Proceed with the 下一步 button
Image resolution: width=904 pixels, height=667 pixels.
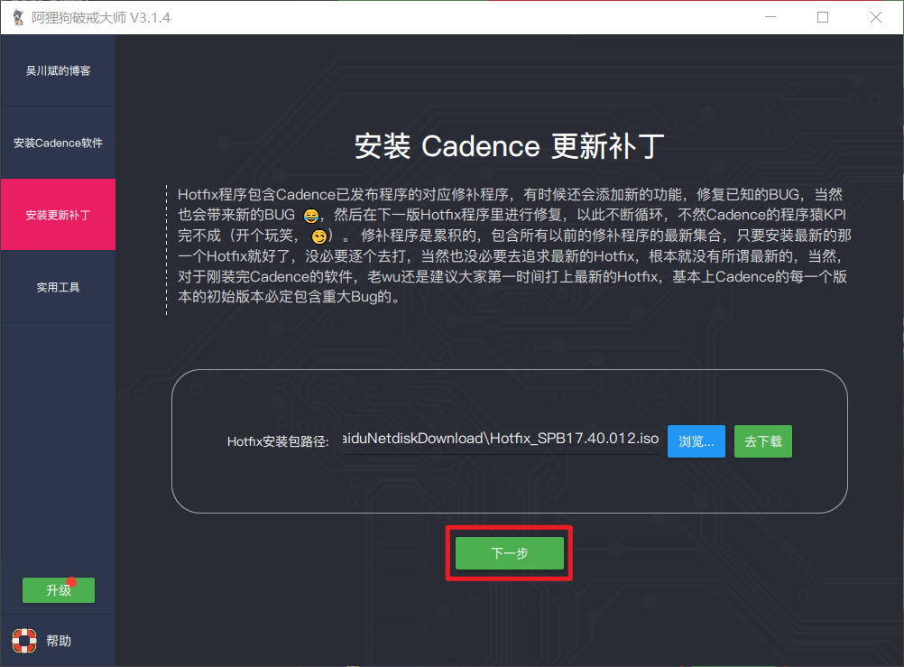[509, 553]
